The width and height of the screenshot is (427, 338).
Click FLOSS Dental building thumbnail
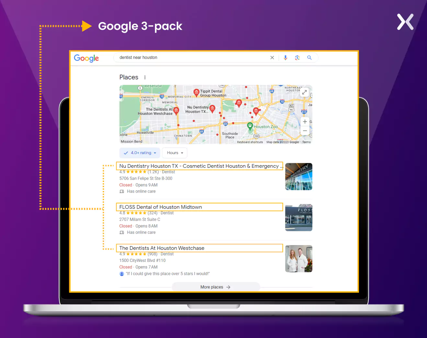[299, 218]
